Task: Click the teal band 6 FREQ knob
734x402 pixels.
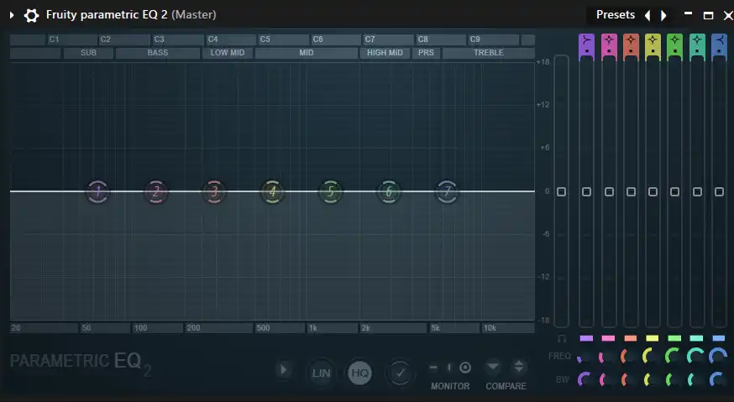Action: (x=695, y=357)
